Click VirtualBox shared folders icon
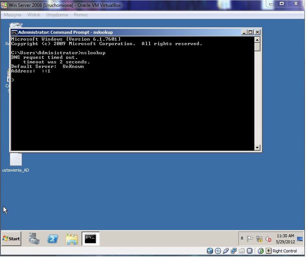The height and width of the screenshot is (257, 306). 241,251
